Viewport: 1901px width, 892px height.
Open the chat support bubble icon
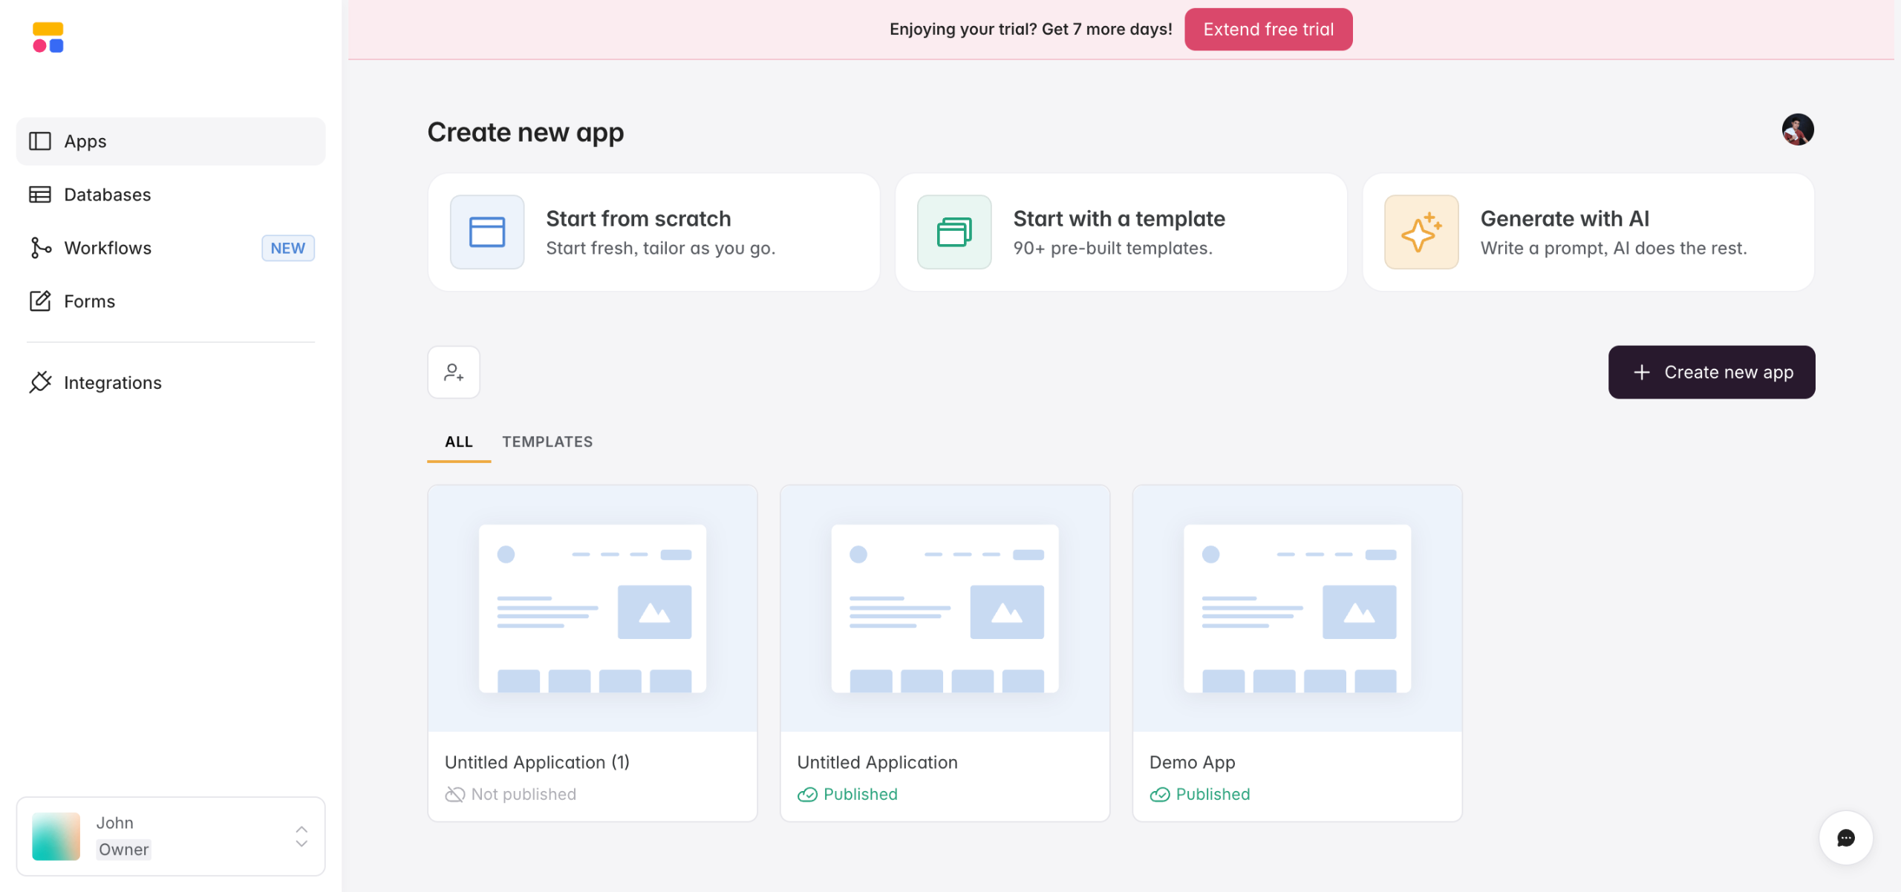pos(1845,838)
